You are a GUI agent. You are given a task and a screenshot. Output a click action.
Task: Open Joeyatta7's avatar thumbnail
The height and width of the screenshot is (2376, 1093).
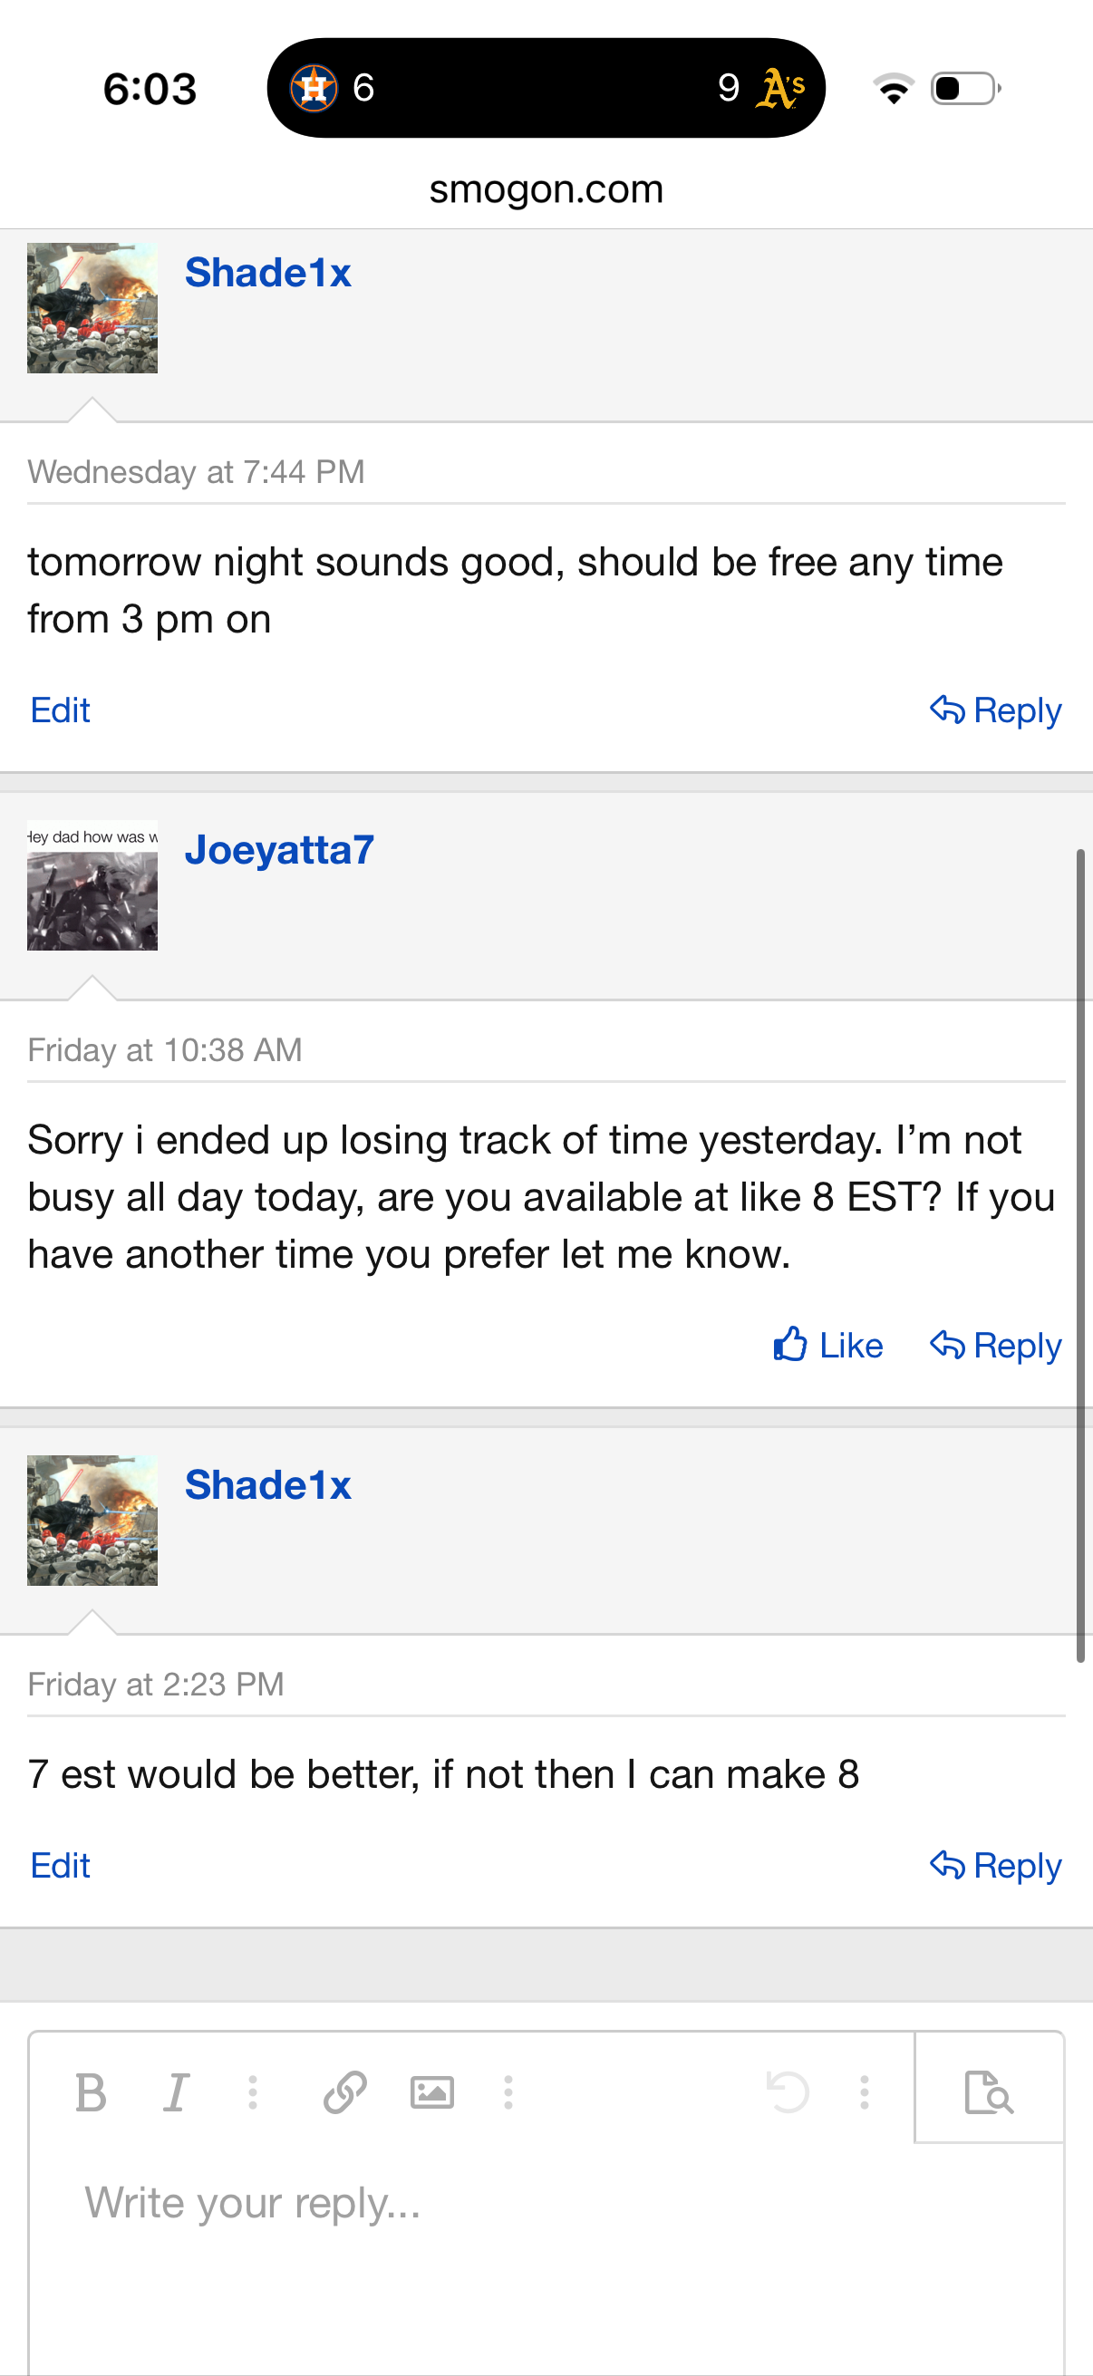click(92, 885)
